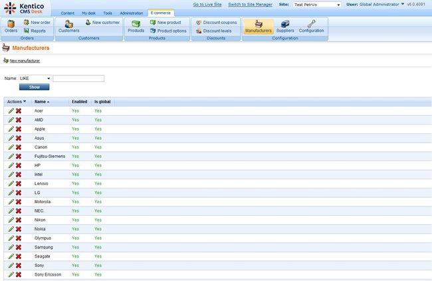Select the Motorola name cell
The image size is (432, 281).
point(43,202)
